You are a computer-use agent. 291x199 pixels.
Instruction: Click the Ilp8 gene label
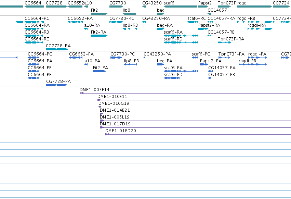tap(127, 10)
